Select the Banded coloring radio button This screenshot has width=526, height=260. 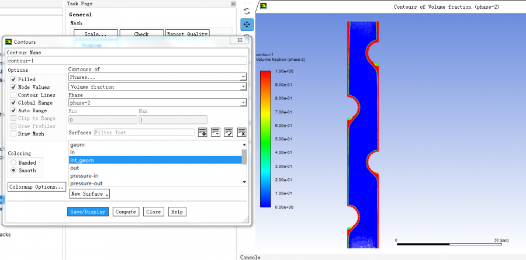[13, 163]
